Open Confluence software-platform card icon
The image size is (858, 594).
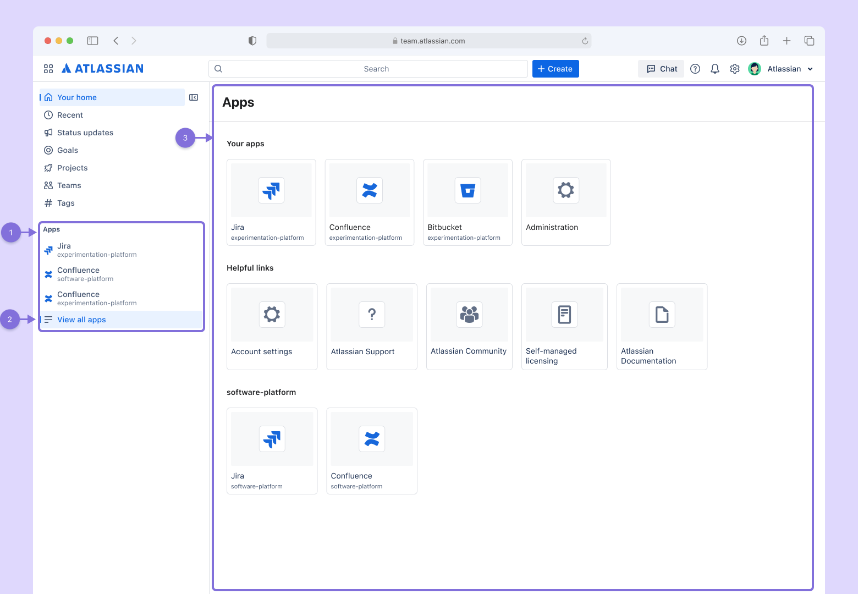tap(372, 439)
